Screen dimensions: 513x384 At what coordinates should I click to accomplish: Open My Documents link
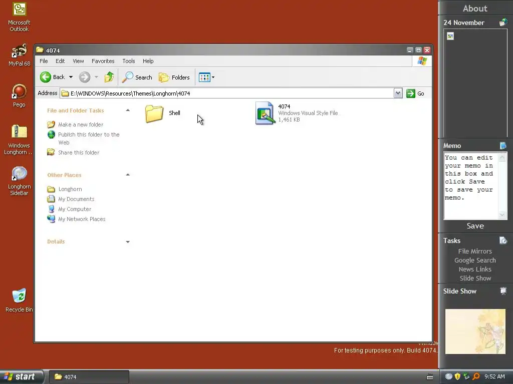(76, 199)
